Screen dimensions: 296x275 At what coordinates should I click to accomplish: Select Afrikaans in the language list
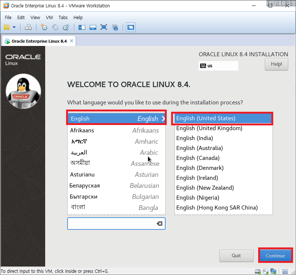(116, 131)
